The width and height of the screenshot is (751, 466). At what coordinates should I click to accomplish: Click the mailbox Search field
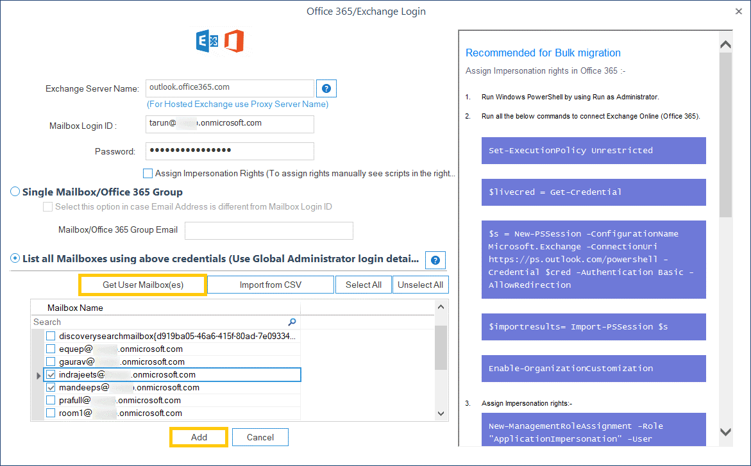point(165,322)
